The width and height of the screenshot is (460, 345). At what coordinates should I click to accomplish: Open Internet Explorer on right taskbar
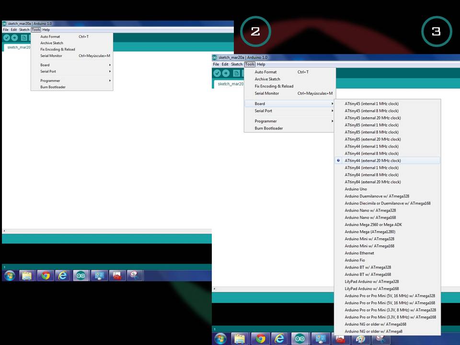pyautogui.click(x=279, y=339)
